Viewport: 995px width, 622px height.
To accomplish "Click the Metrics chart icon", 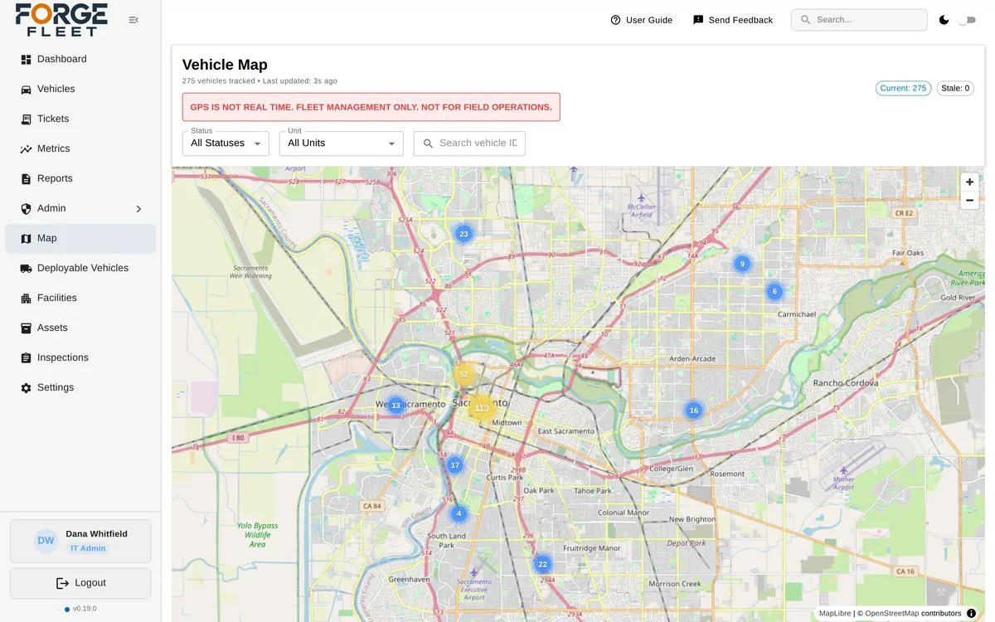I will [x=26, y=149].
